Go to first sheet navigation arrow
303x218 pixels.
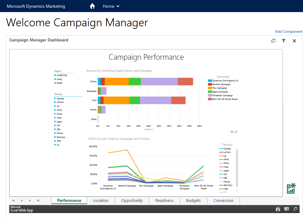click(x=13, y=201)
